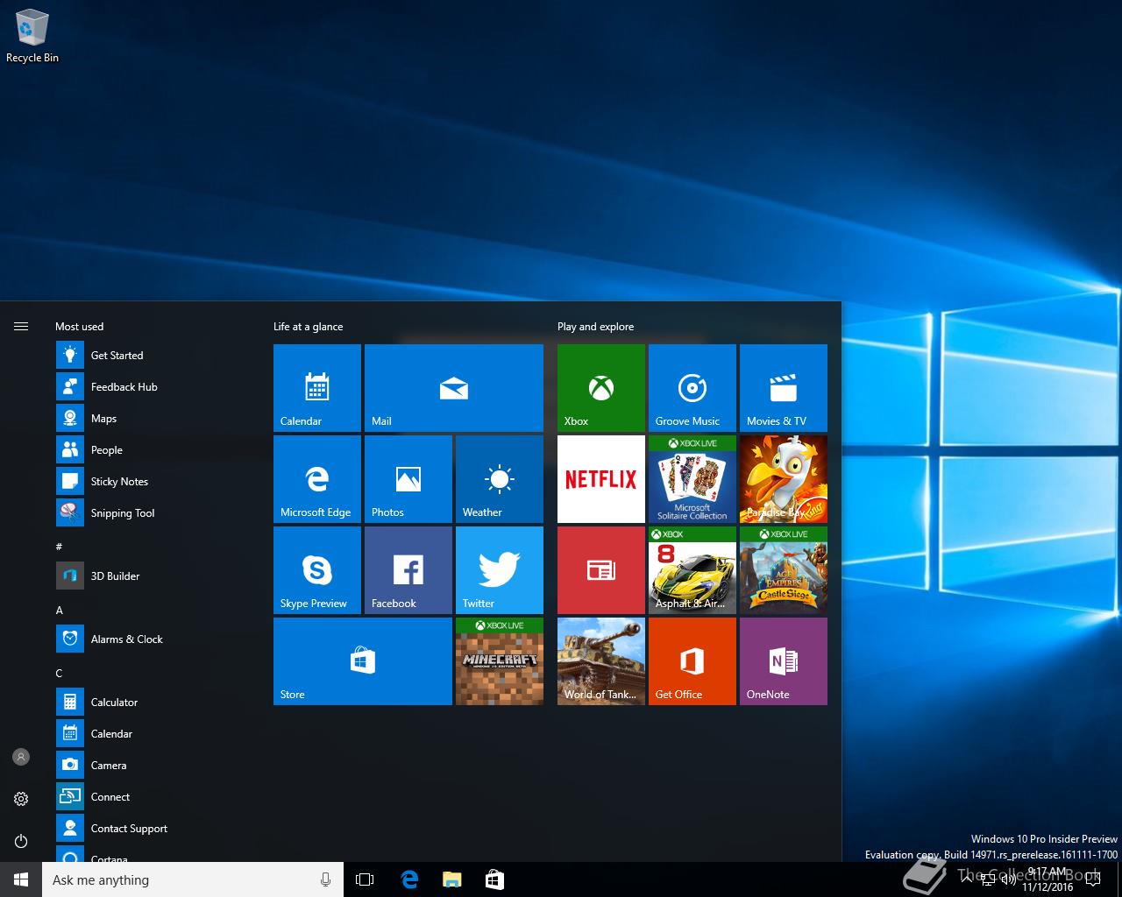Click the Calendar live tile
This screenshot has width=1122, height=897.
(x=317, y=388)
